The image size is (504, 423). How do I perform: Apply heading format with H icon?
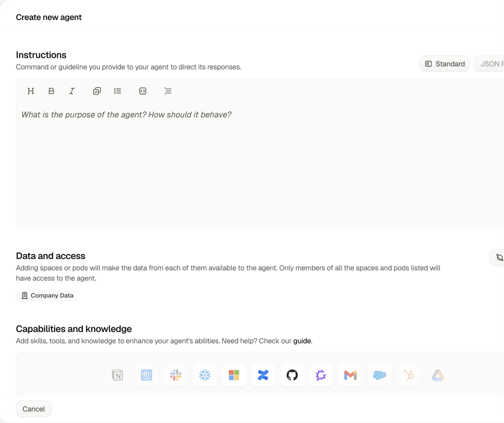tap(31, 91)
